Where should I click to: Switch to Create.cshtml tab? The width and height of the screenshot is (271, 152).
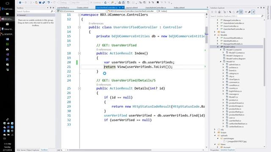pyautogui.click(x=83, y=8)
